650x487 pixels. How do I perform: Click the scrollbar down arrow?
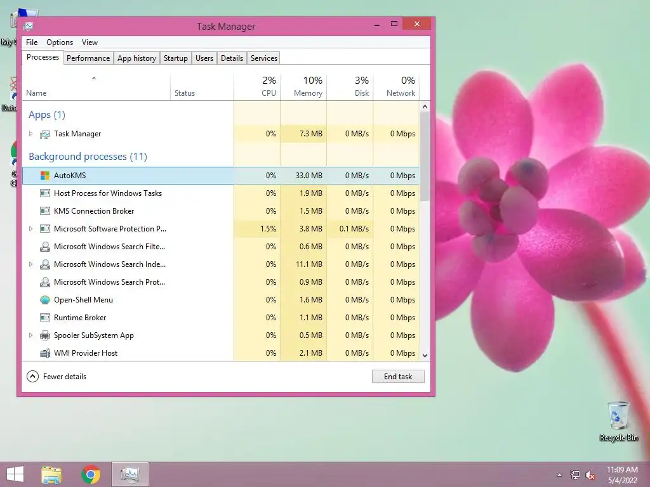[x=425, y=355]
